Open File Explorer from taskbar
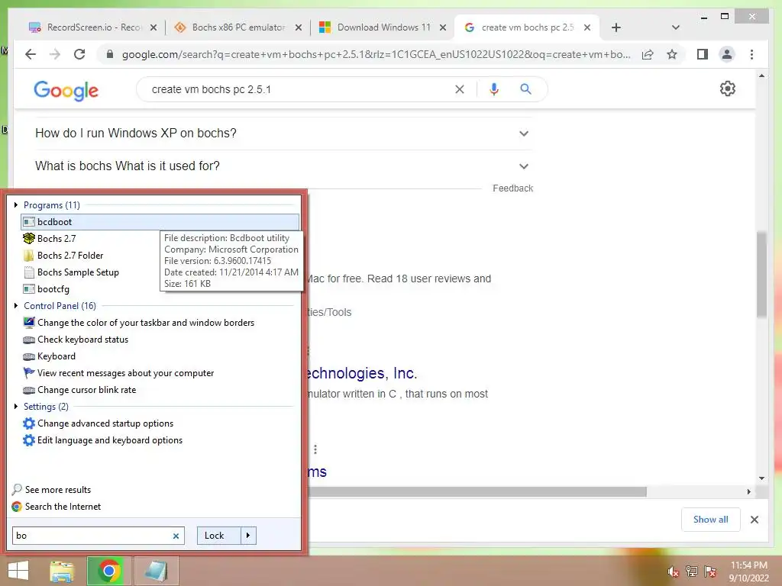 pos(62,572)
